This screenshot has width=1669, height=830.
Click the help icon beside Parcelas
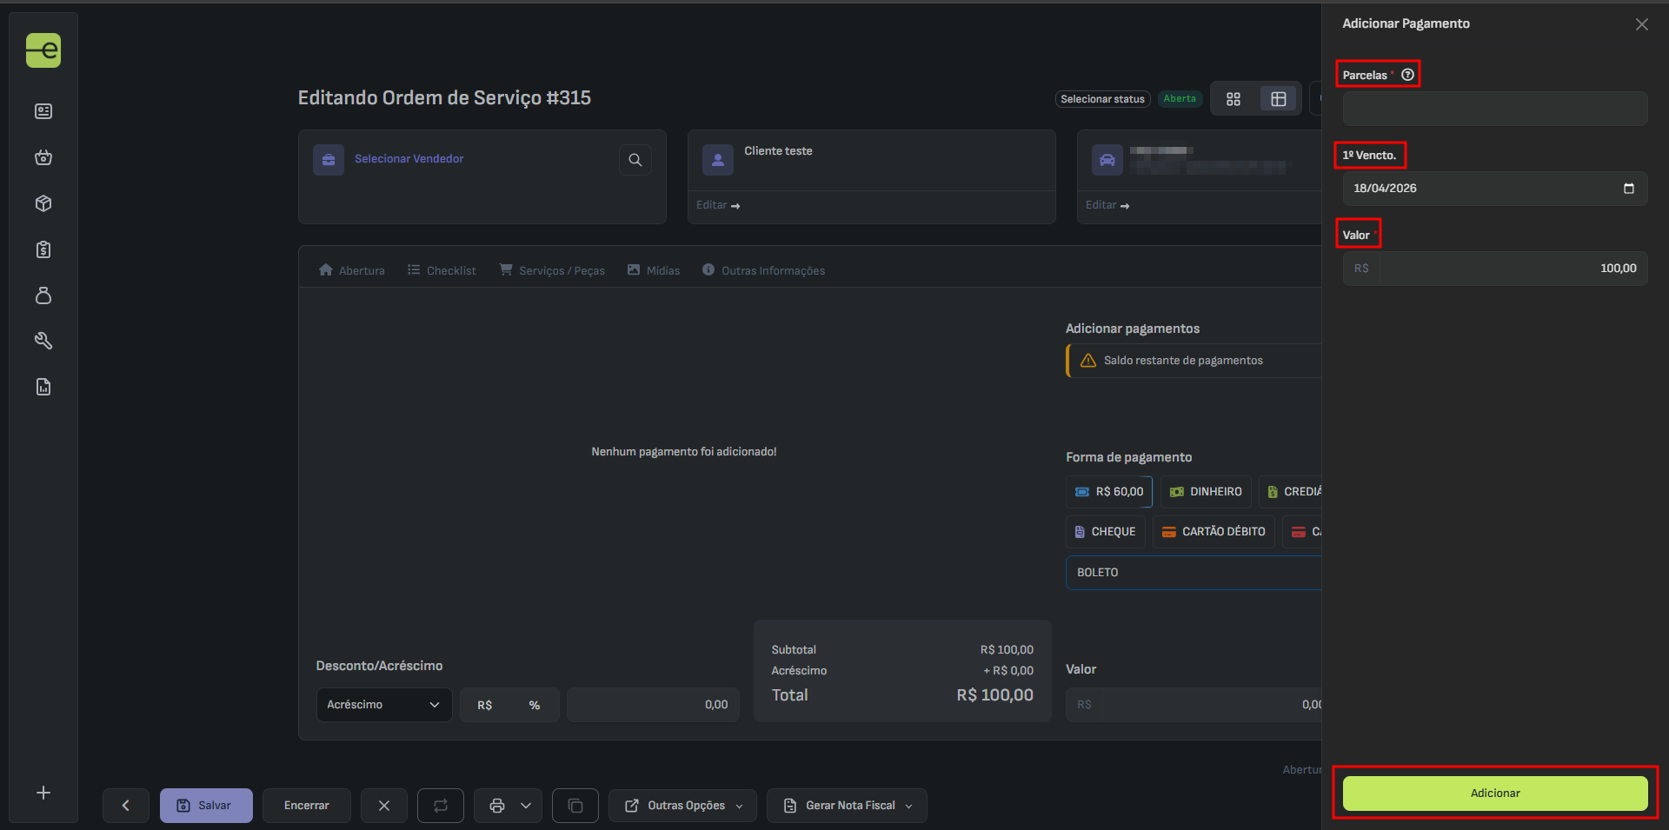coord(1407,75)
